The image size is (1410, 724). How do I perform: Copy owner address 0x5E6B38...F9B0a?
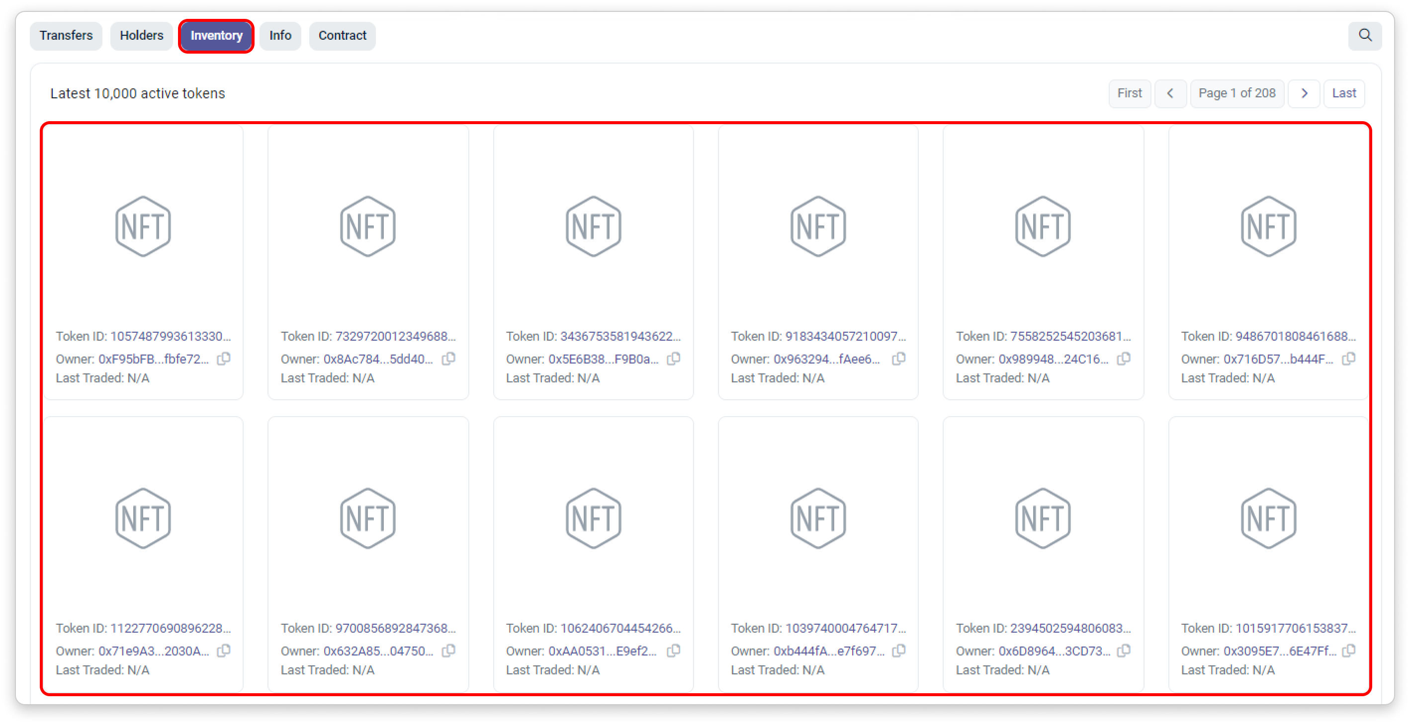673,359
